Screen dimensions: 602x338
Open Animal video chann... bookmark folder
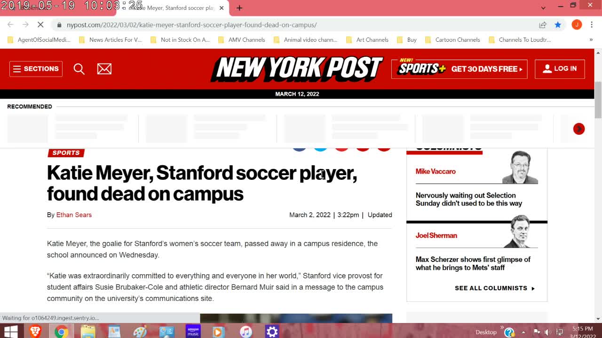click(x=305, y=40)
